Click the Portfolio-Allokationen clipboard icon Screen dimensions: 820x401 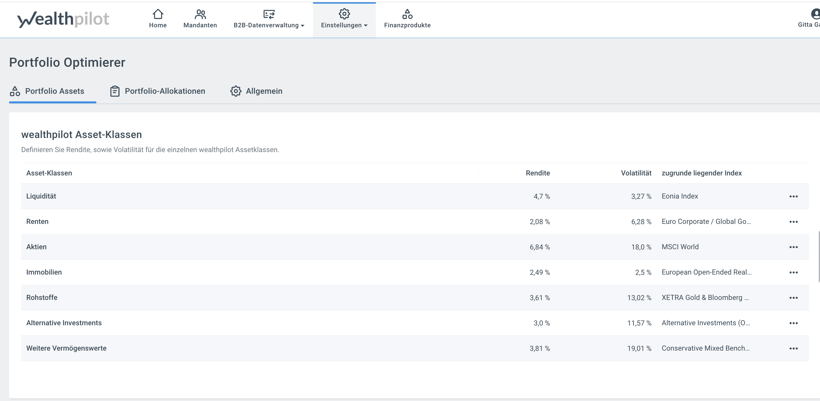114,91
